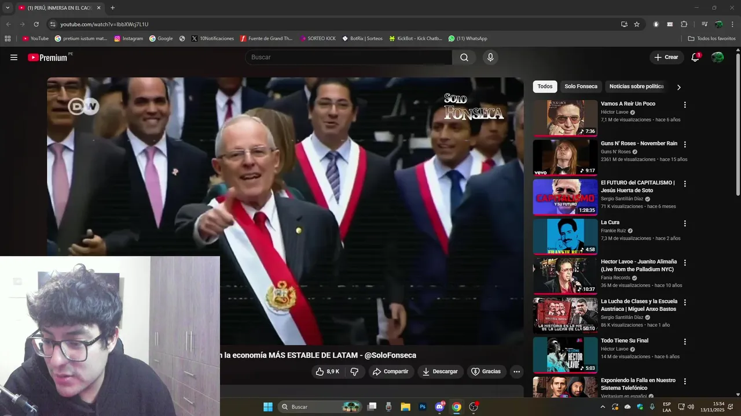Open Task View on the taskbar
The height and width of the screenshot is (416, 741).
(x=372, y=407)
